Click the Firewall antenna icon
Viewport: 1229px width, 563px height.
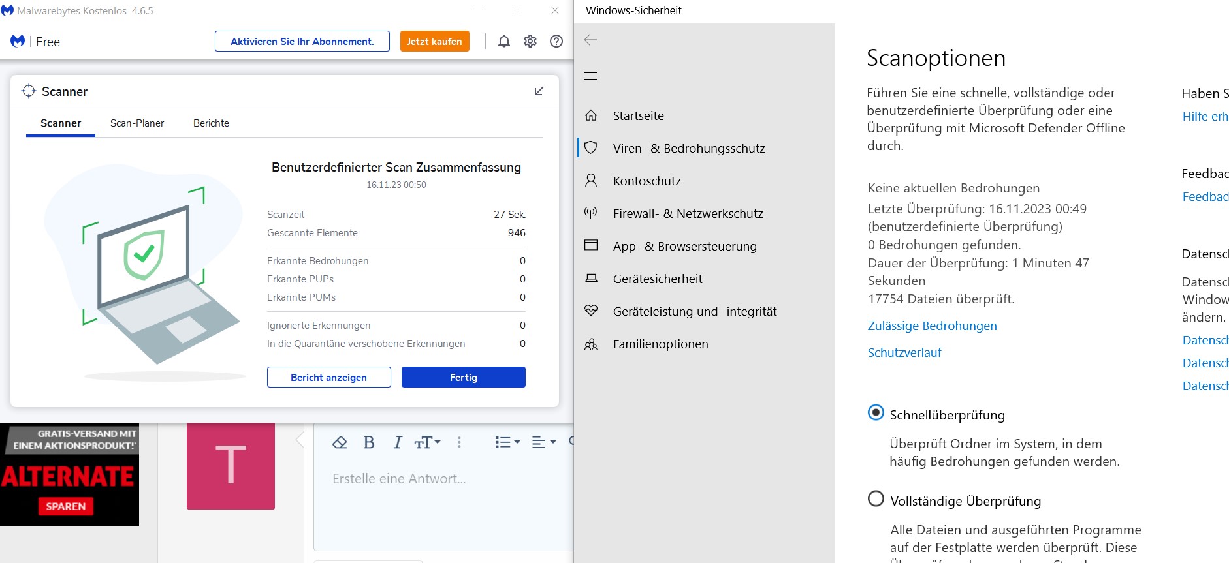coord(591,213)
